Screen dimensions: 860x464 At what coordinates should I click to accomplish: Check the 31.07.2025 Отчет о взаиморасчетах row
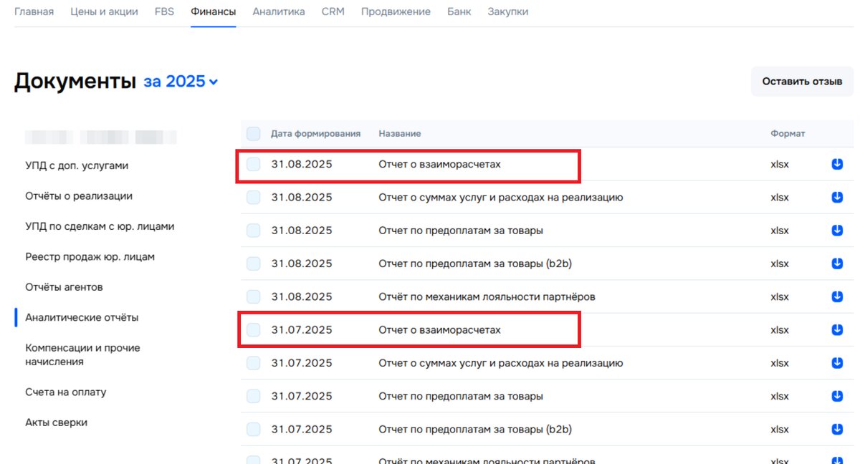tap(254, 330)
